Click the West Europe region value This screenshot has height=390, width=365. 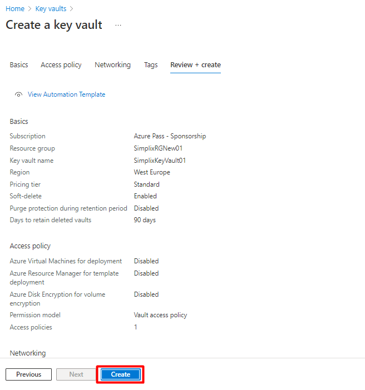[x=152, y=172]
